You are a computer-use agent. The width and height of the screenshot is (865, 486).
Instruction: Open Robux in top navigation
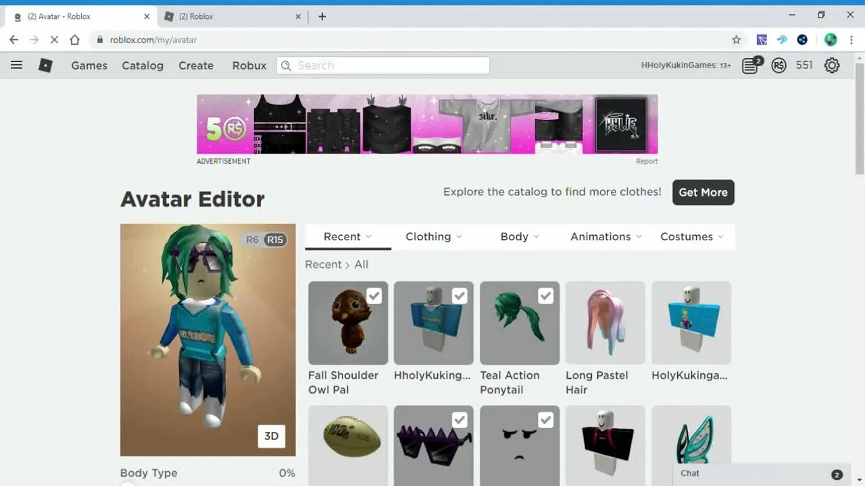(249, 65)
